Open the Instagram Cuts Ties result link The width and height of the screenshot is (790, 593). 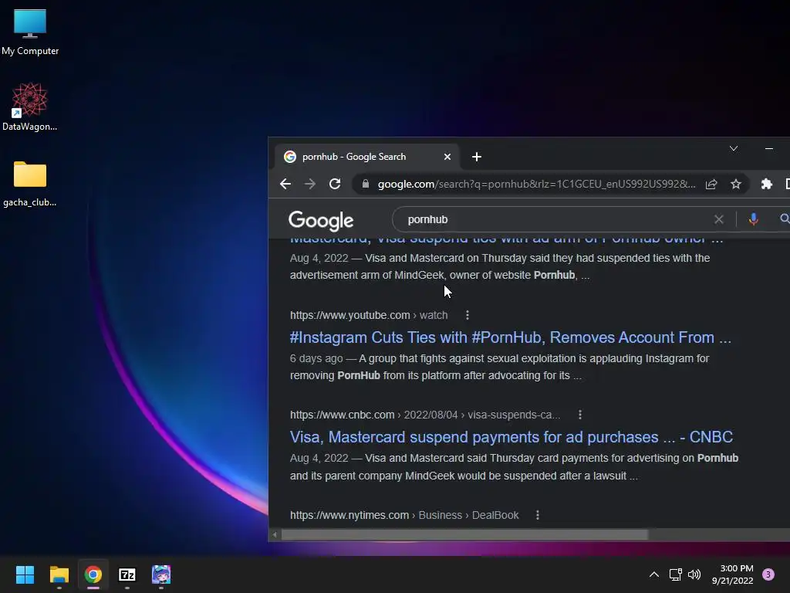511,337
